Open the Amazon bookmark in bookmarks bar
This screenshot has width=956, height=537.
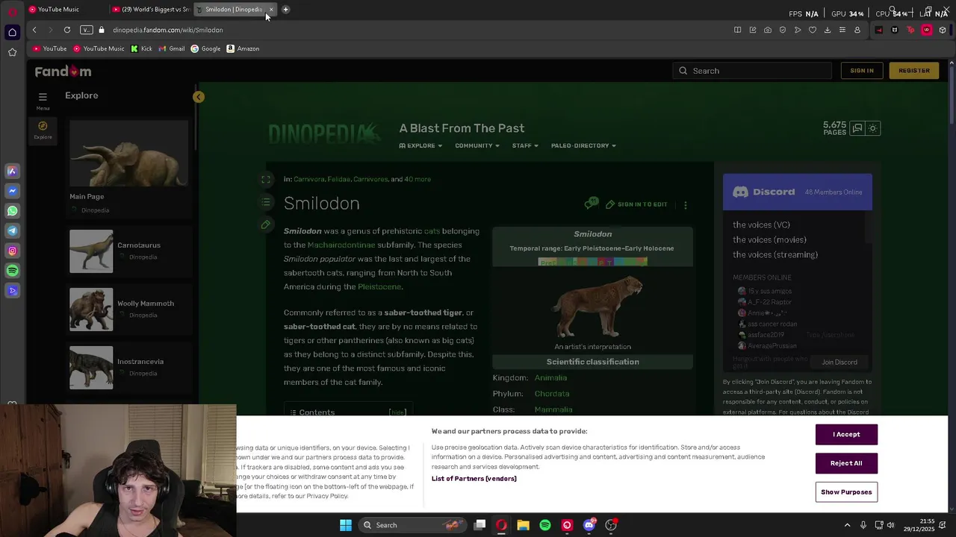(x=243, y=48)
